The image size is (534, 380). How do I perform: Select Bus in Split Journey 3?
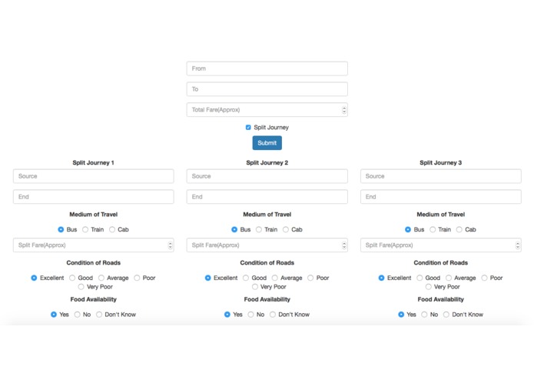[x=408, y=230]
